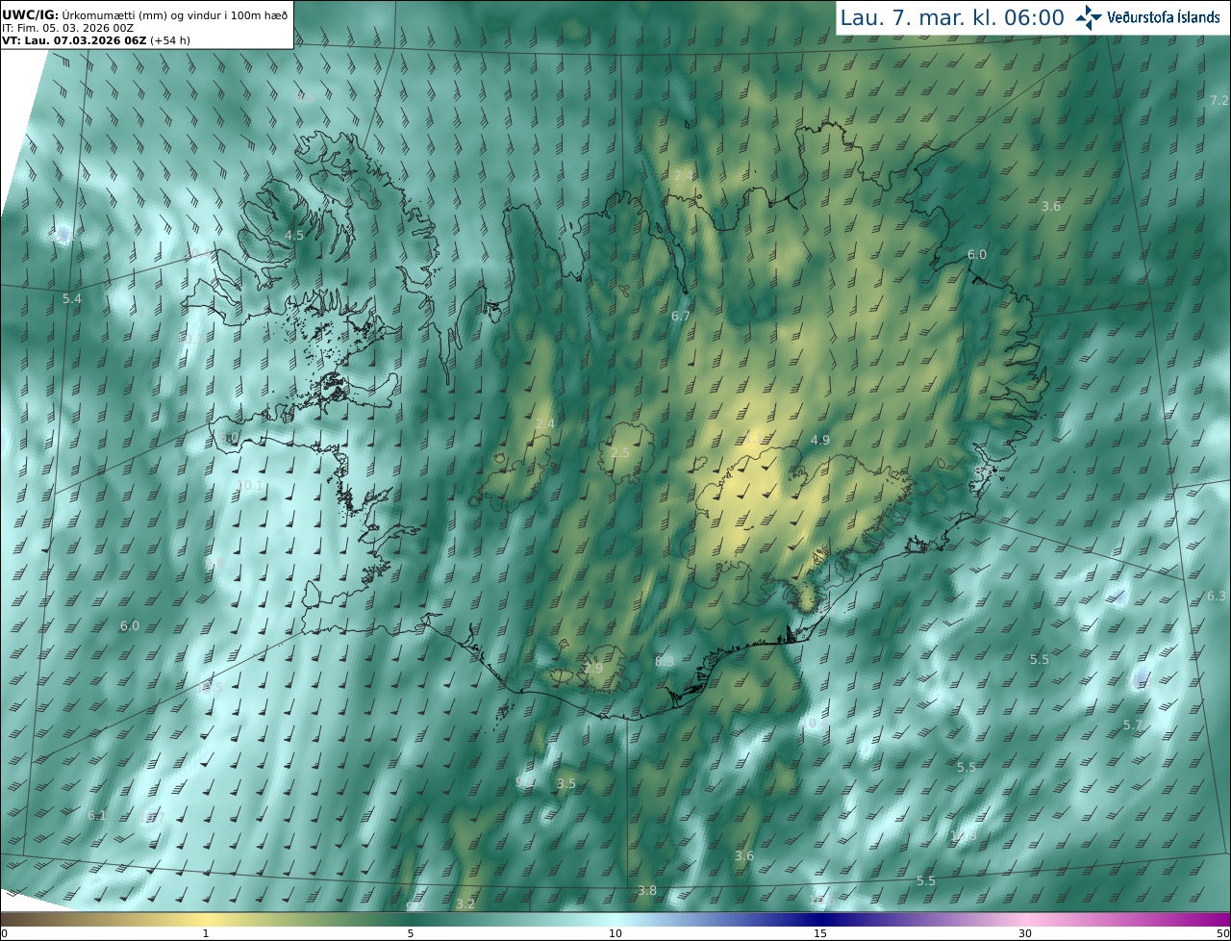Select the date label Lau. 7. mar. kl. 06:00
The image size is (1231, 941).
(x=952, y=17)
